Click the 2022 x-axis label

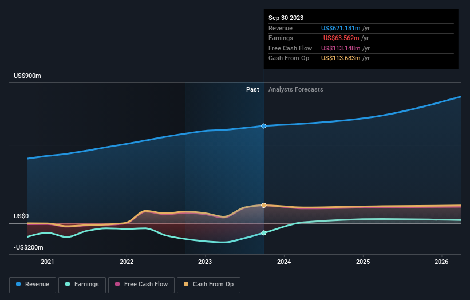127,262
